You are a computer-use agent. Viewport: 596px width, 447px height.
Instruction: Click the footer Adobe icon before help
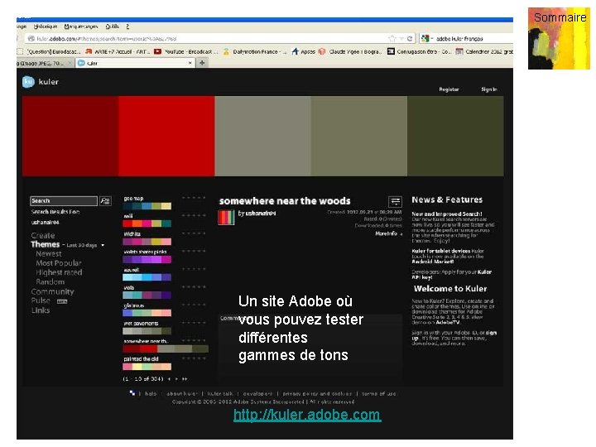132,393
